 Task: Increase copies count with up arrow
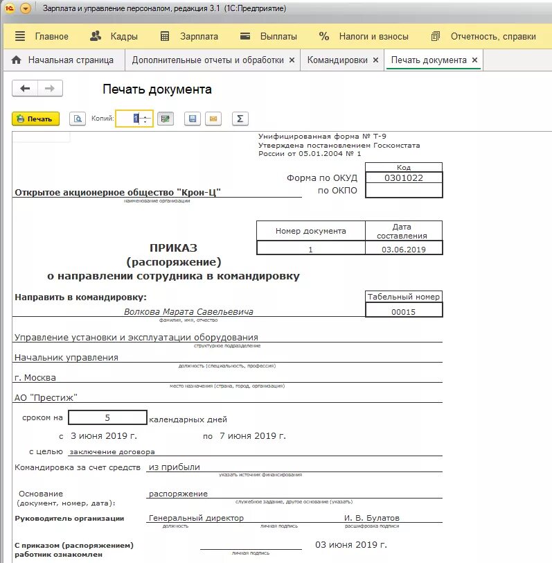click(x=145, y=116)
